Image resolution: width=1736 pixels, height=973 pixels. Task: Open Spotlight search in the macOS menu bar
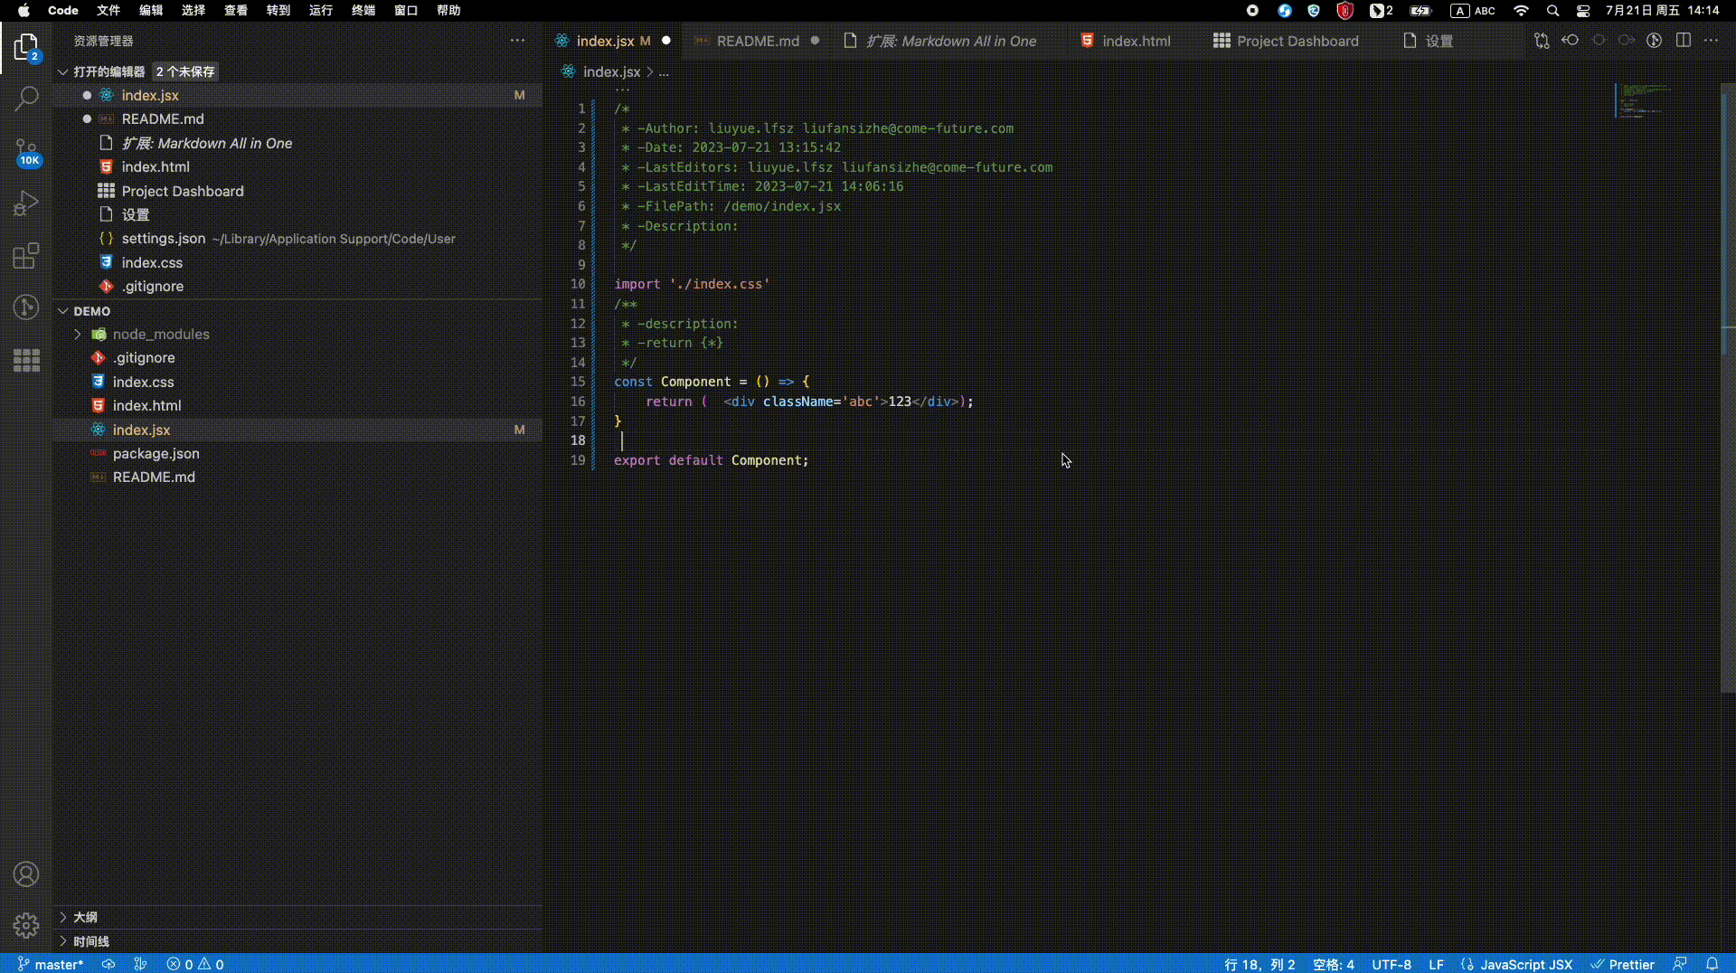tap(1552, 11)
